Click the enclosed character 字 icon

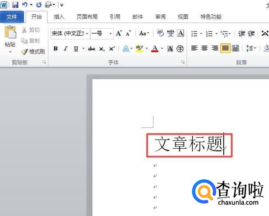(180, 49)
